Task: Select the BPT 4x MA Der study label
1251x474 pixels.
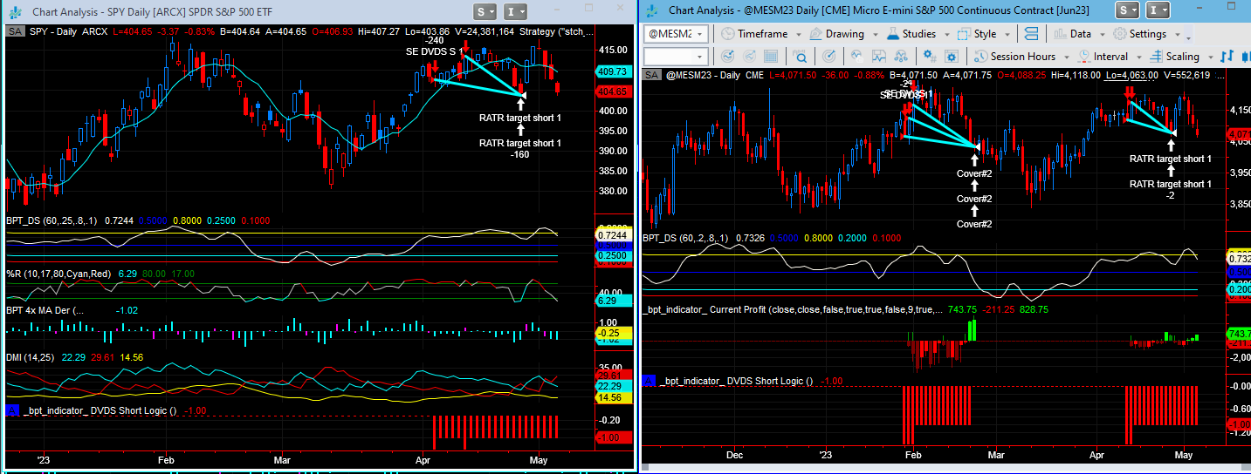Action: tap(45, 310)
